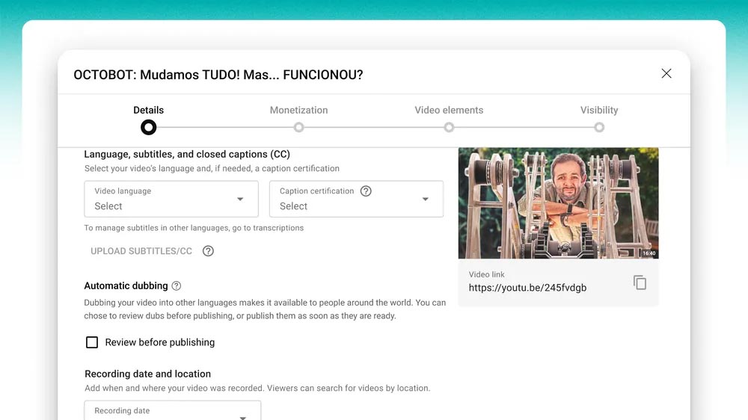Screen dimensions: 748x420
Task: Go to the Details step
Action: [x=148, y=110]
